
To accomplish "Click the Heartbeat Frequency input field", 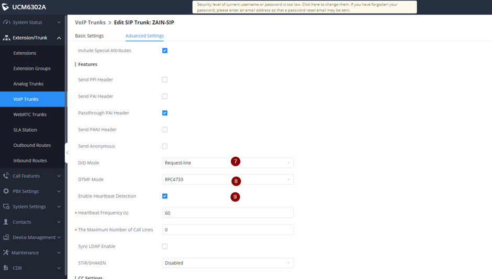I will pos(228,213).
